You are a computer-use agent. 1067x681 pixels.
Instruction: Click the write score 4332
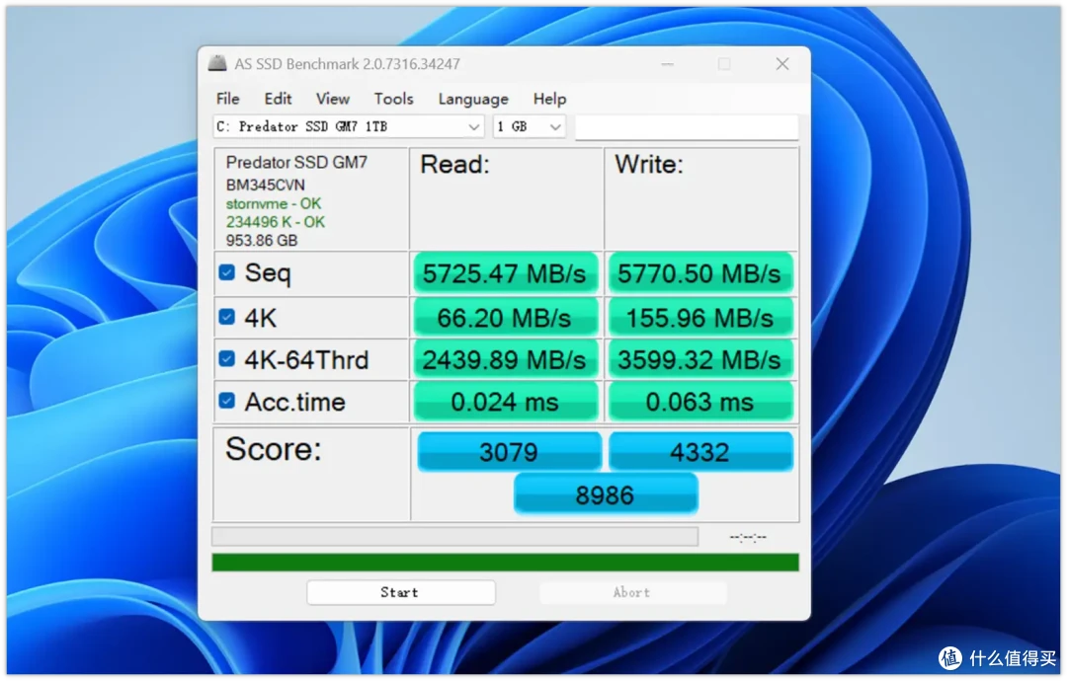point(700,451)
